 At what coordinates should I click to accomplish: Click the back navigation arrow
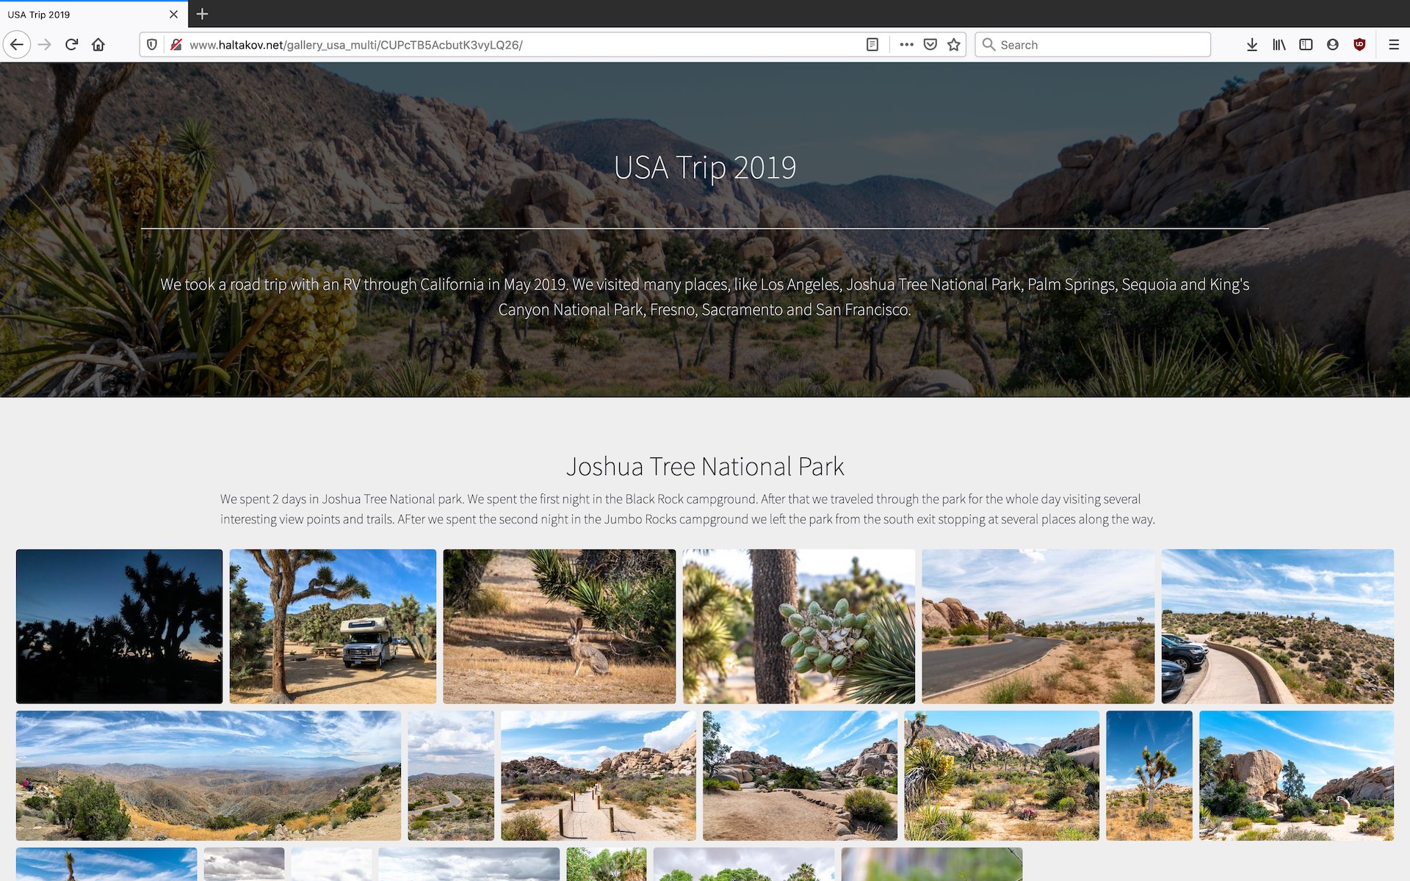pyautogui.click(x=17, y=45)
